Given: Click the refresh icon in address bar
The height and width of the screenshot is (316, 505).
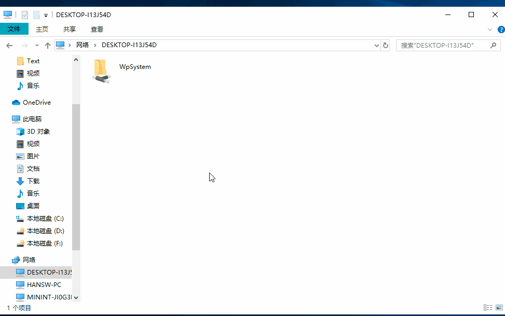Looking at the screenshot, I should point(386,45).
